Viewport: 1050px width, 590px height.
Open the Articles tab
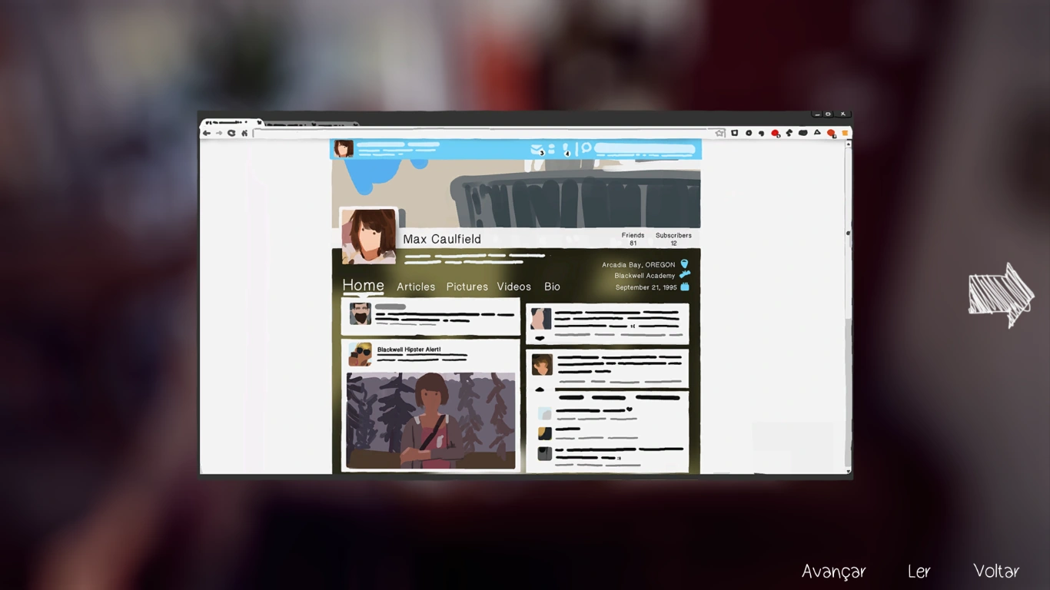click(416, 287)
